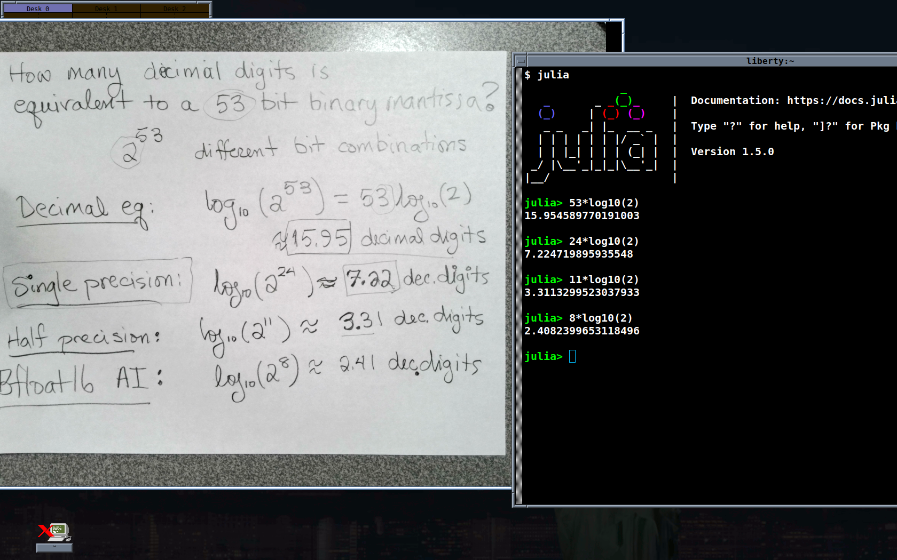The image size is (897, 560).
Task: Click the 2.4082399653118496 result line
Action: click(x=581, y=331)
